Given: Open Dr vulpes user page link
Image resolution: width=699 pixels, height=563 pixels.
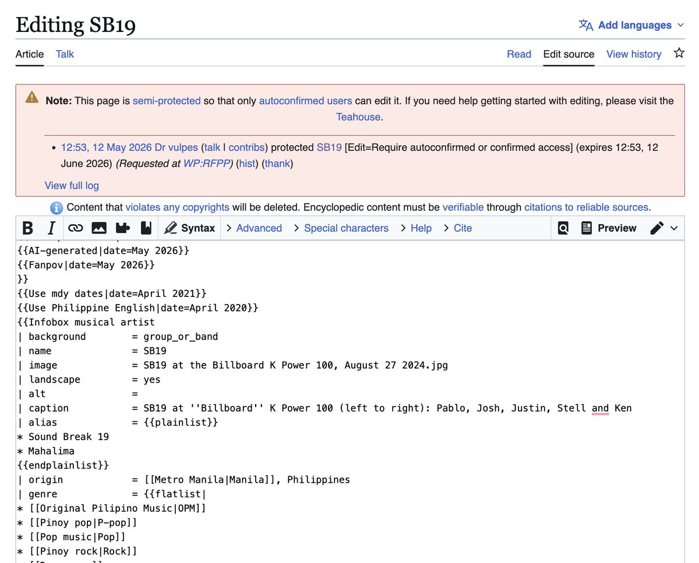Looking at the screenshot, I should pyautogui.click(x=176, y=147).
